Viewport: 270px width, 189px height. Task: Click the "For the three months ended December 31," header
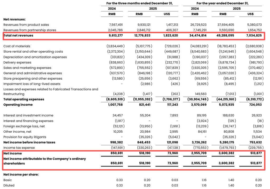coord(139,3)
